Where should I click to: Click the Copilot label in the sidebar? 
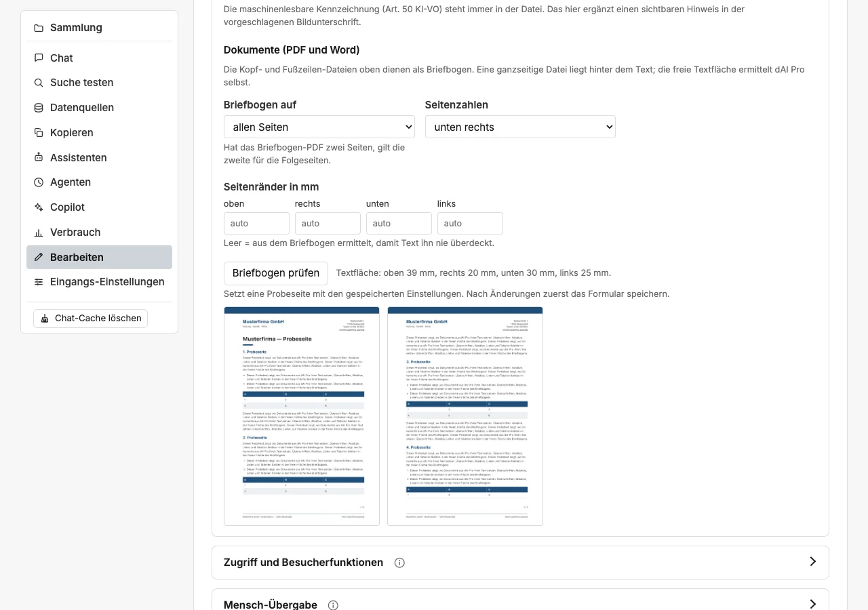68,207
